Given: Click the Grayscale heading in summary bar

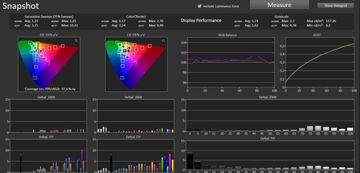Looking at the screenshot, I should (x=282, y=16).
